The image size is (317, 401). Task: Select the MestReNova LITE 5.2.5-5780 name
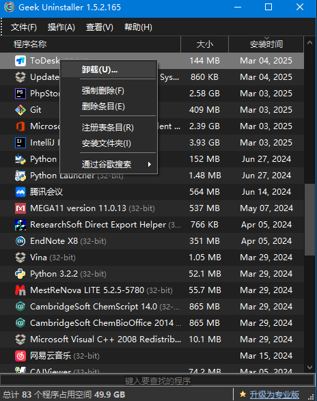pos(87,290)
